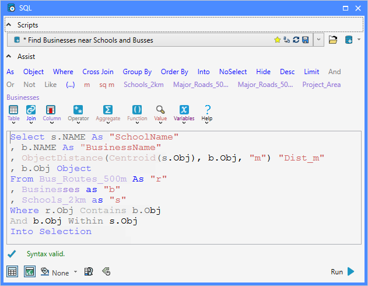Open the script folder icon
The height and width of the screenshot is (286, 368).
click(333, 40)
